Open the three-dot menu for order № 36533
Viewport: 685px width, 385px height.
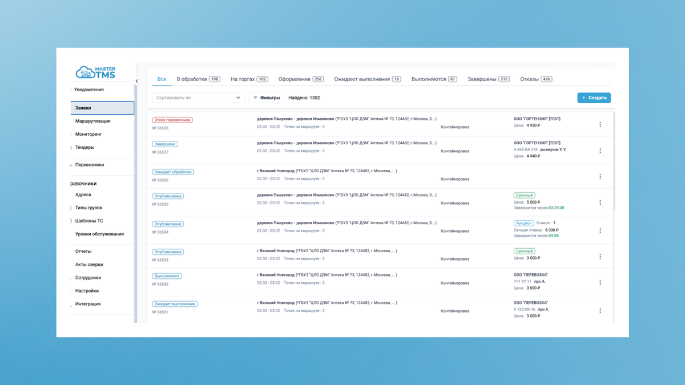600,257
